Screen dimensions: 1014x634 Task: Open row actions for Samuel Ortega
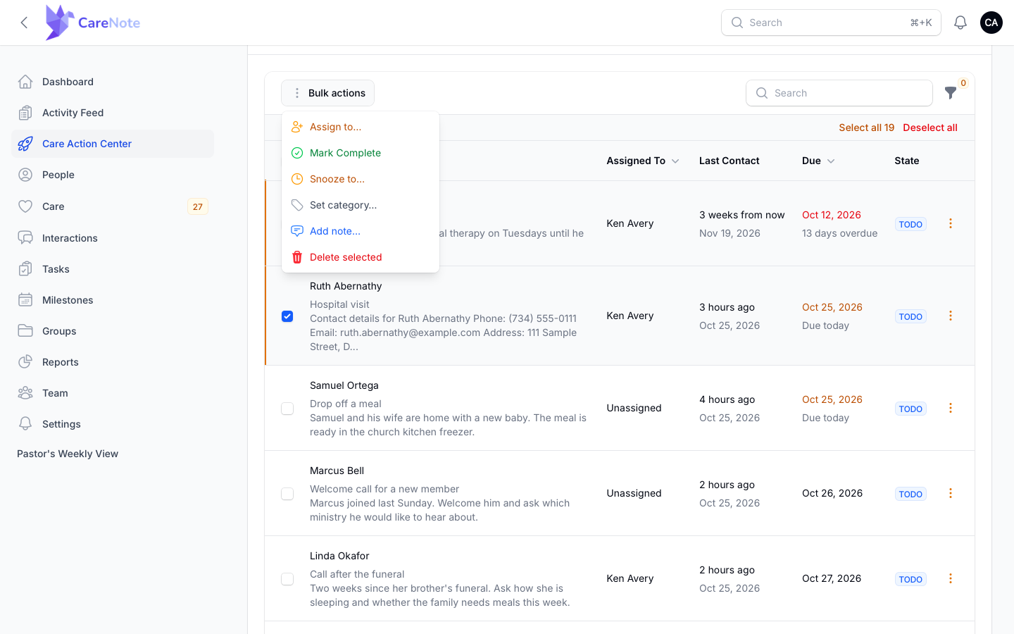(x=950, y=408)
